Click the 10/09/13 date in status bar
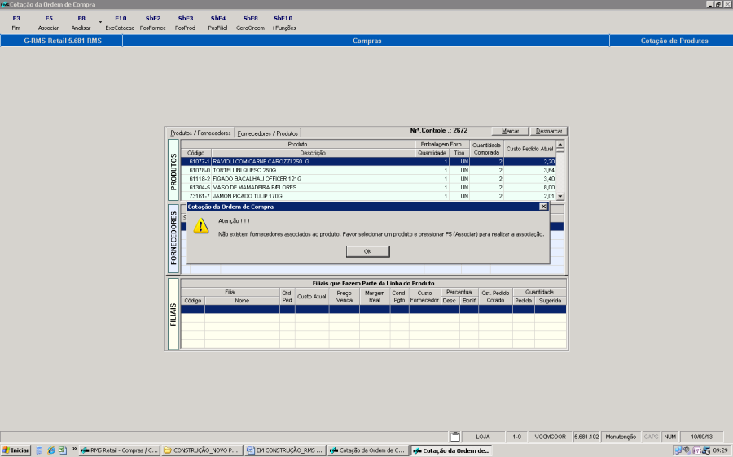Viewport: 733px width, 457px height. pos(702,437)
